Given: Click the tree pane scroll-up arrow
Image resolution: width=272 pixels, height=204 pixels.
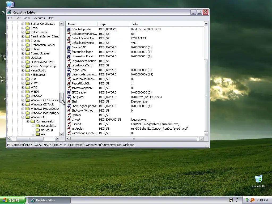Looking at the screenshot, I should (x=62, y=24).
